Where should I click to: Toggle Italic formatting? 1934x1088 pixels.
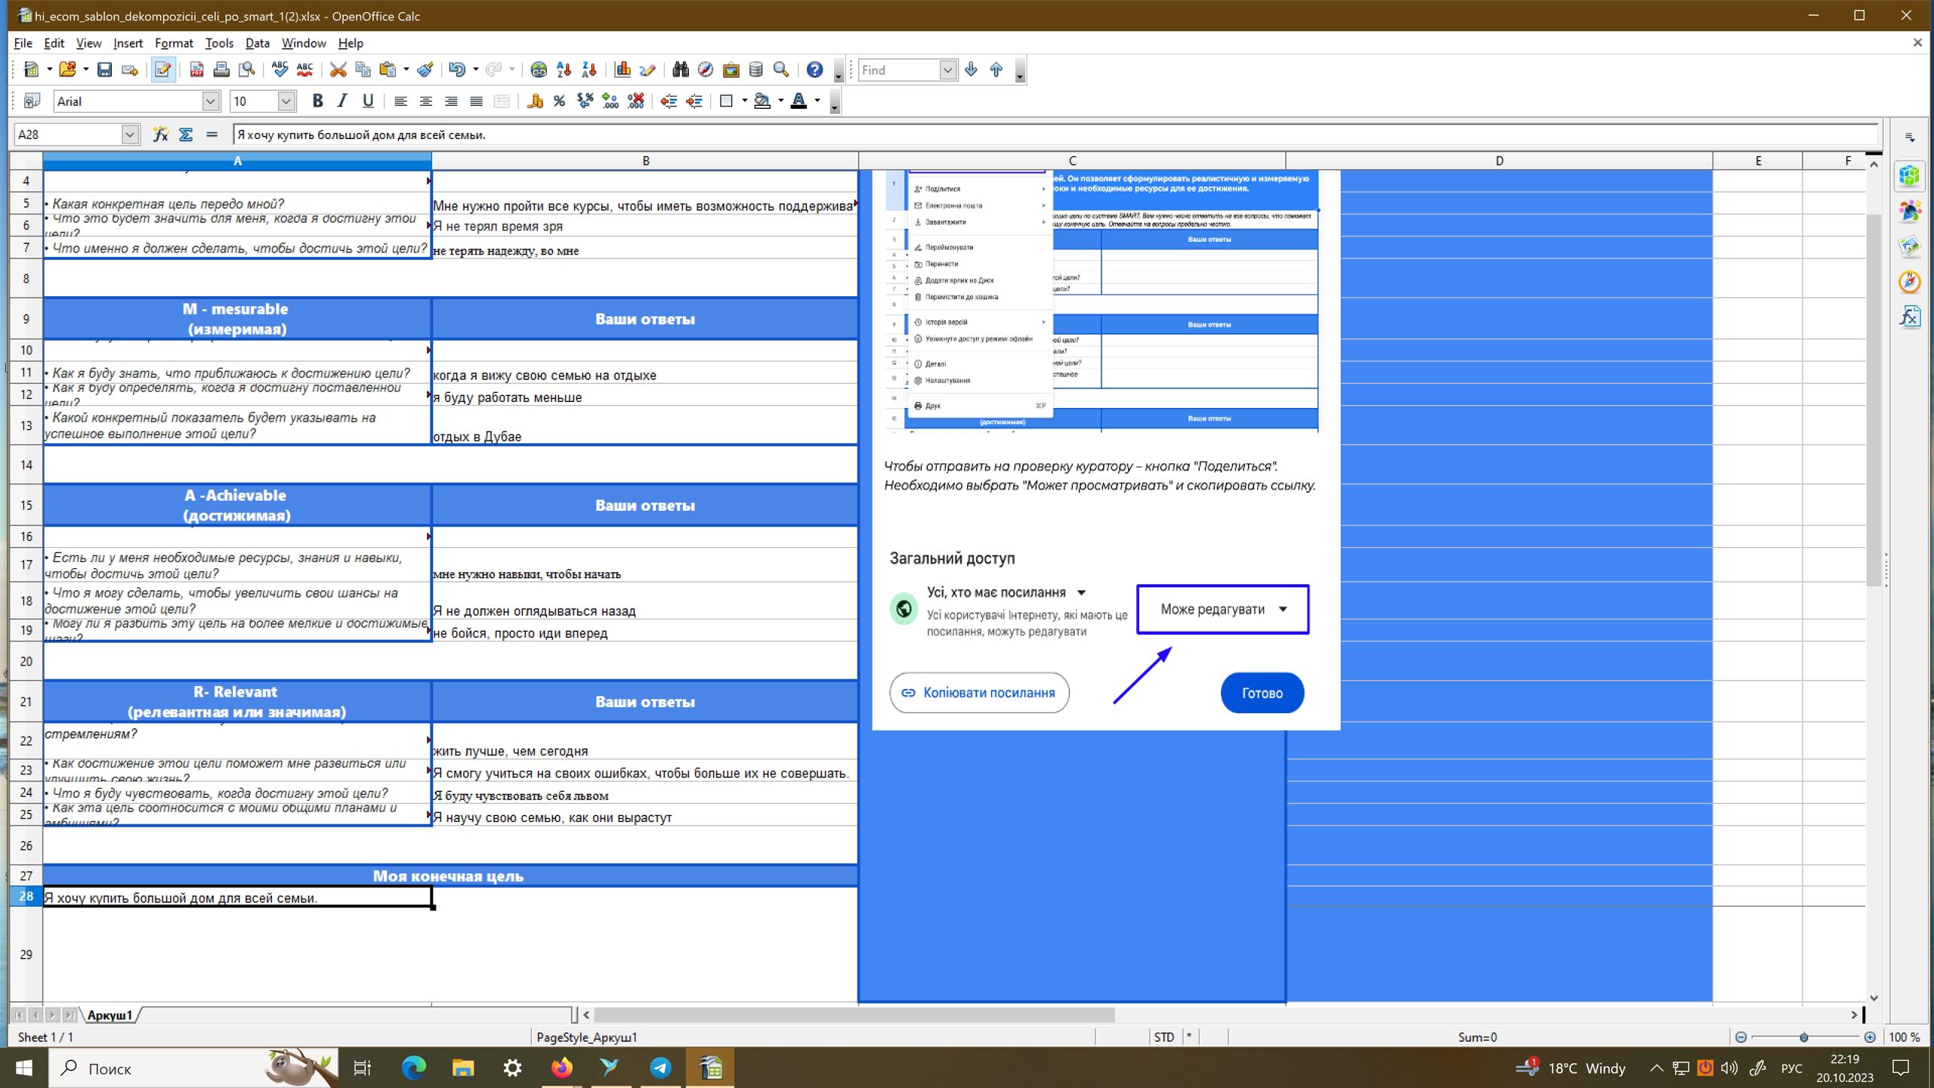[342, 101]
